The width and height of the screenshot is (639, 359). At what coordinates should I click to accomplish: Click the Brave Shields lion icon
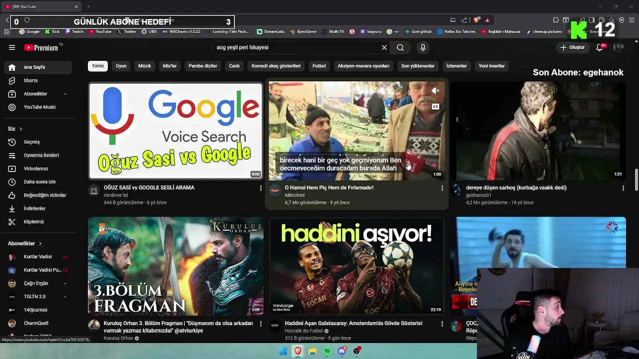coord(477,20)
